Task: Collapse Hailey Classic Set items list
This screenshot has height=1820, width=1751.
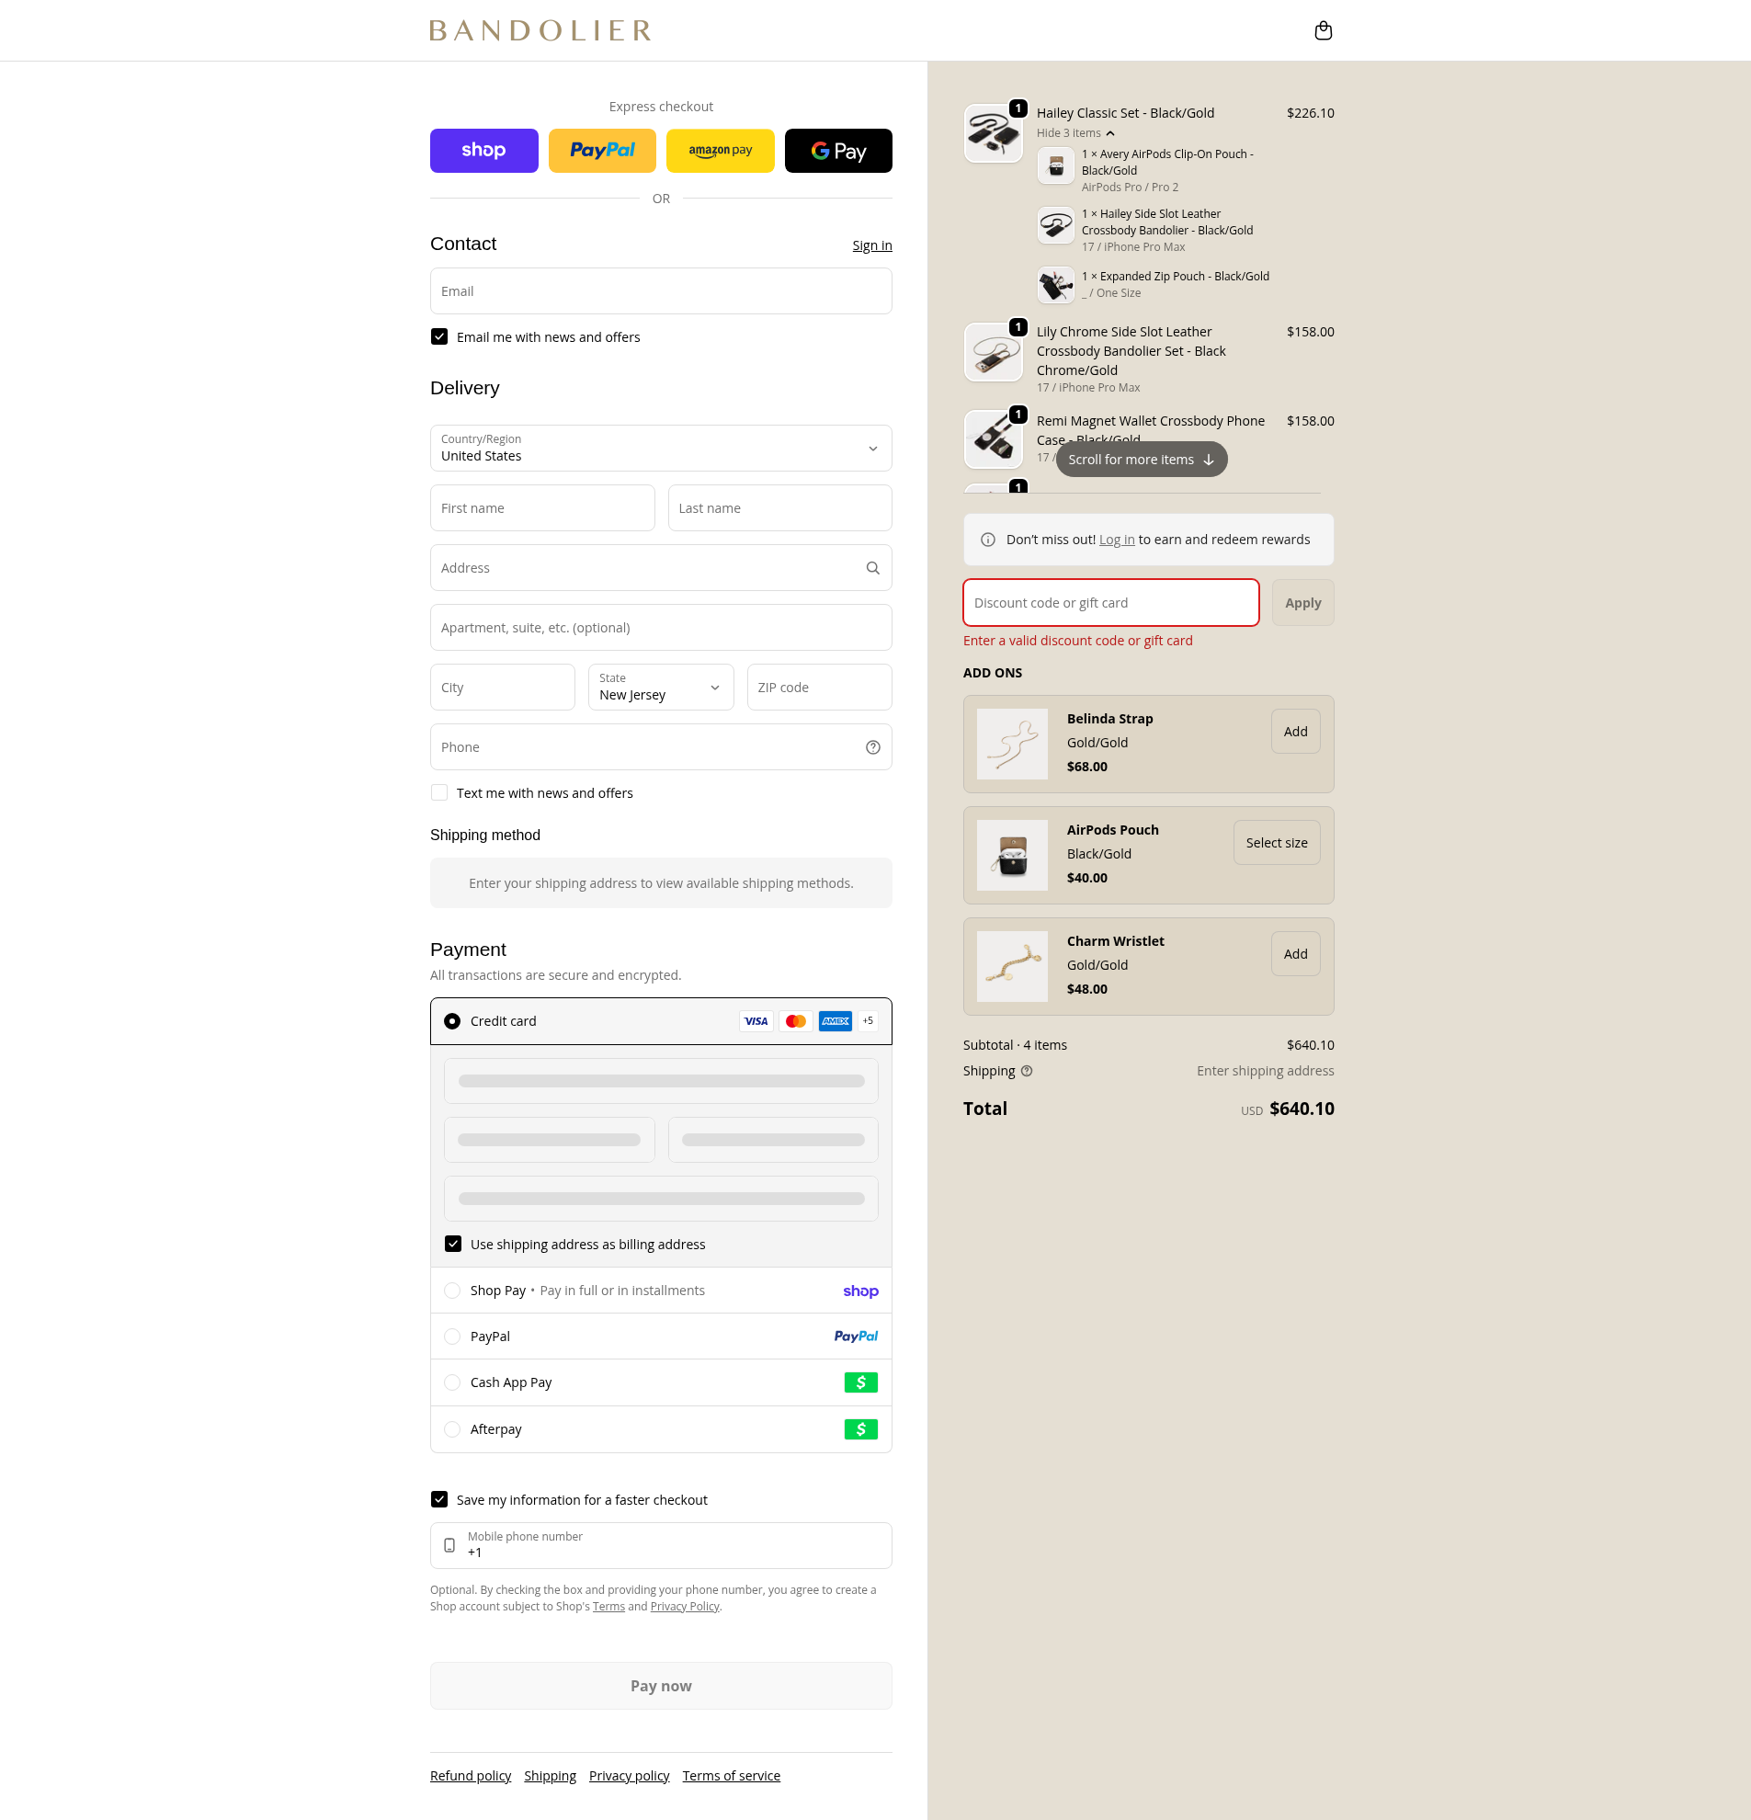Action: click(1075, 132)
